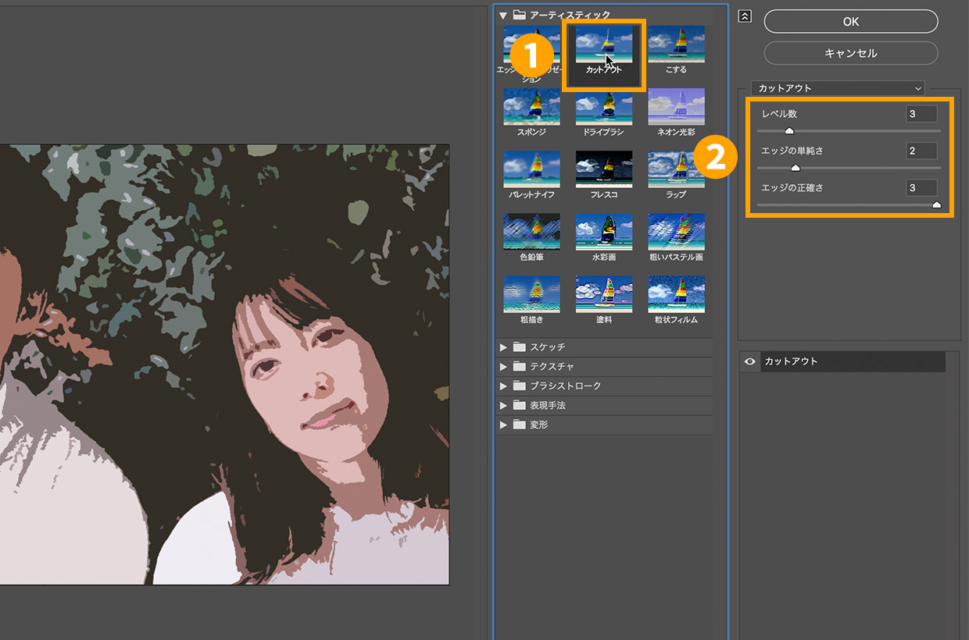Select the ドライブラシ filter thumbnail
The height and width of the screenshot is (640, 969).
pyautogui.click(x=604, y=107)
